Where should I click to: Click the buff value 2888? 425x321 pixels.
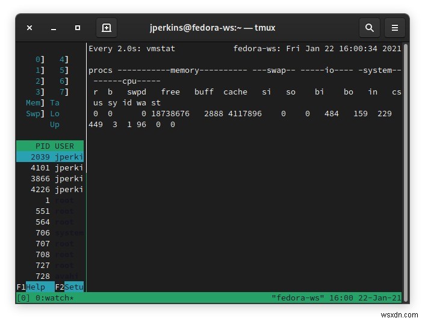coord(214,114)
